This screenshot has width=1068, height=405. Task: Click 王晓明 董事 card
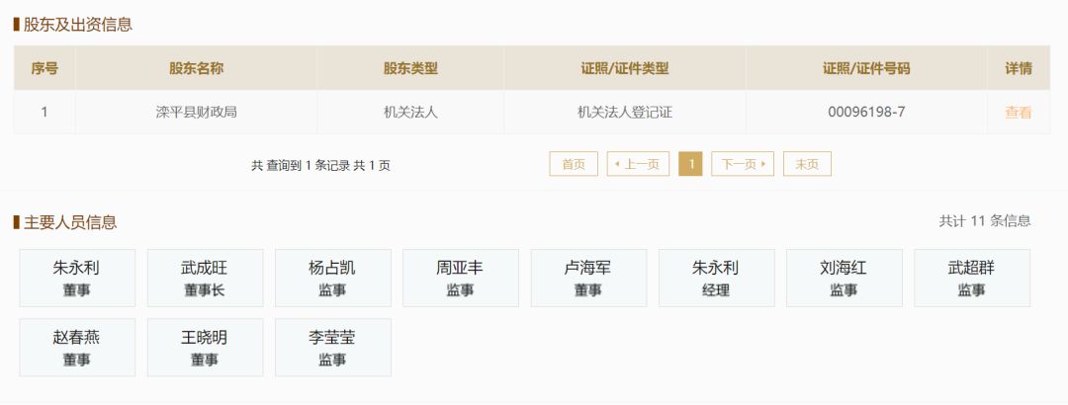pos(205,347)
